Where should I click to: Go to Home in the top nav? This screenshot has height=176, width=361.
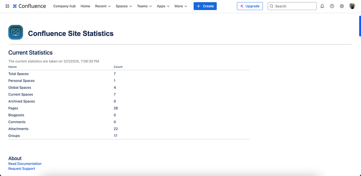[85, 6]
